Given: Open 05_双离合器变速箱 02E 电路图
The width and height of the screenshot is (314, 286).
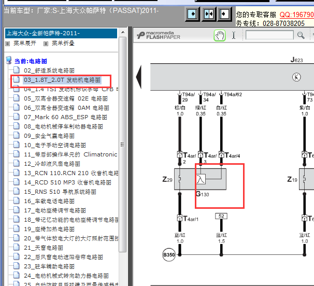Looking at the screenshot, I should 66,98.
